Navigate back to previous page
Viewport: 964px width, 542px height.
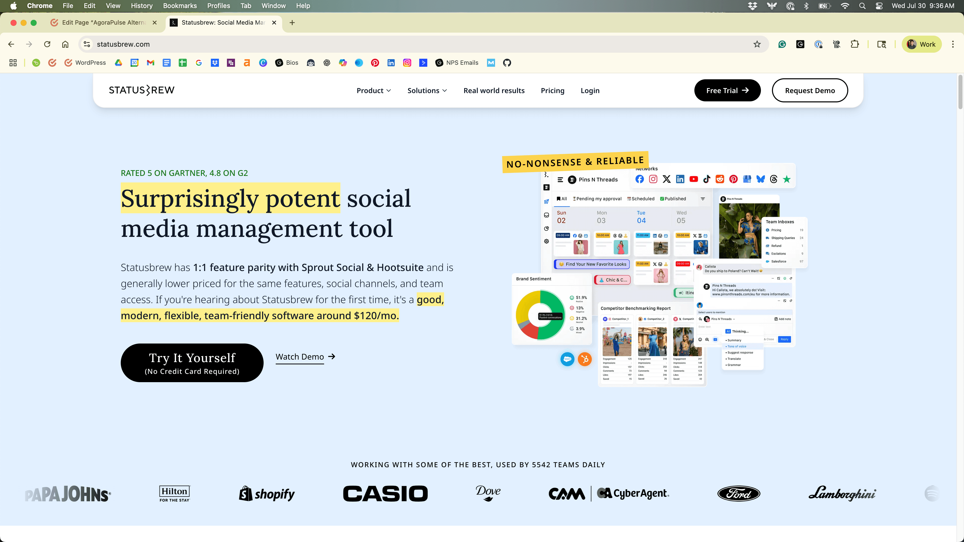[x=11, y=44]
